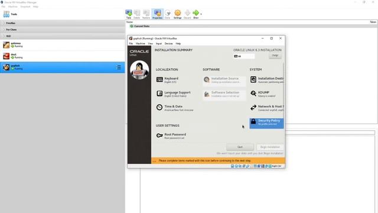Open Language Support settings
The width and height of the screenshot is (378, 213).
tap(174, 94)
